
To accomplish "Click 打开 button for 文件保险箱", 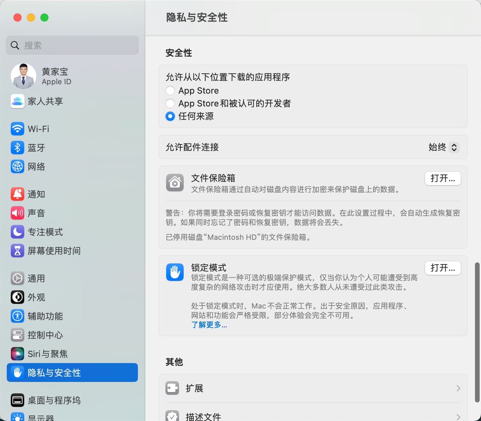I will click(443, 179).
